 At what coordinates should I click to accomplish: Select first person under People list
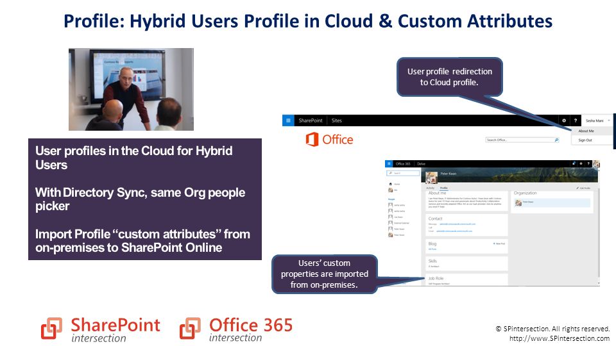(397, 205)
